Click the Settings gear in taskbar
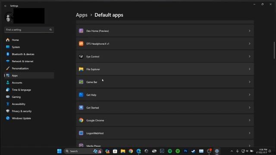Viewport: 276px width, 155px height. (217, 151)
